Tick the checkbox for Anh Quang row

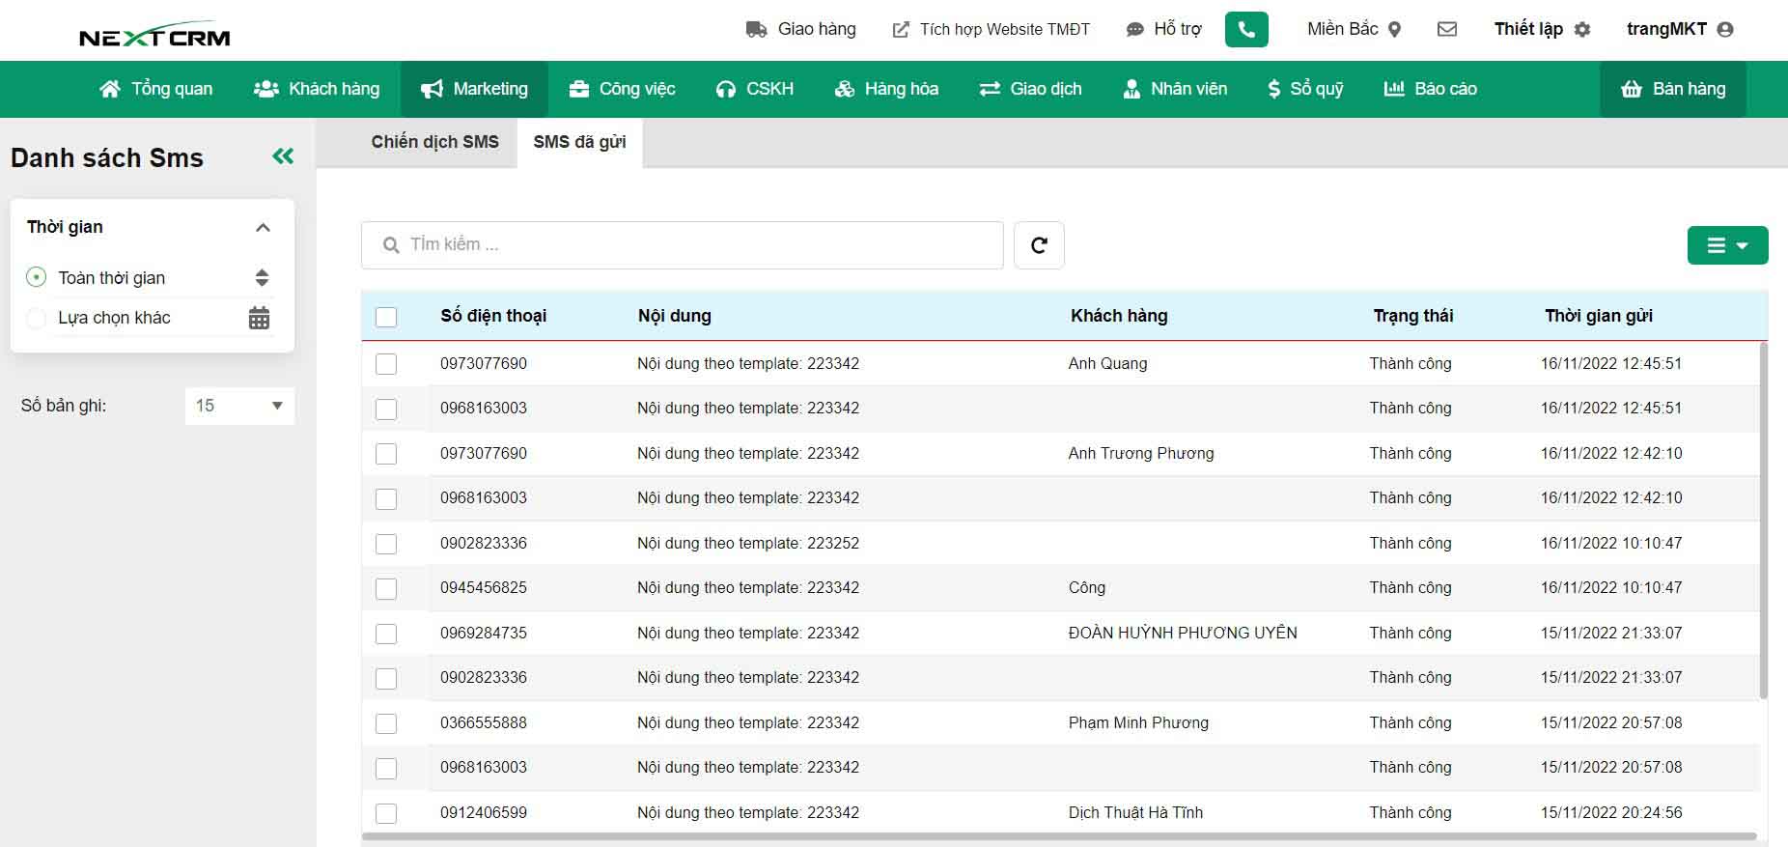point(386,364)
